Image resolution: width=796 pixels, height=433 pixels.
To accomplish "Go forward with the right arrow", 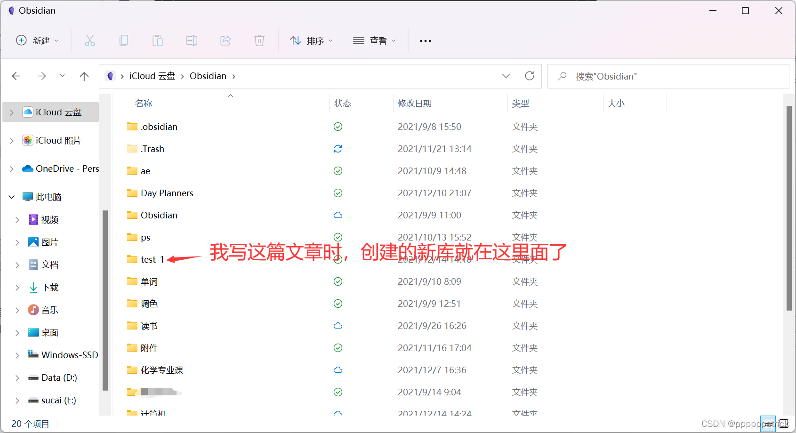I will (42, 76).
